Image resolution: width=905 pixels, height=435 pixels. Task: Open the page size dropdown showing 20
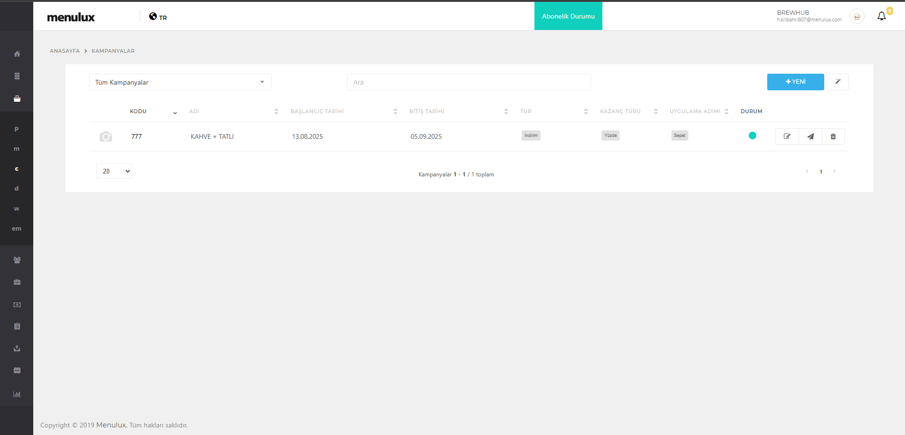click(114, 171)
